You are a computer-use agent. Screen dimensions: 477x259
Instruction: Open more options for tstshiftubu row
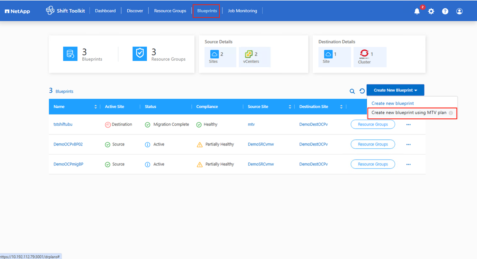coord(408,124)
